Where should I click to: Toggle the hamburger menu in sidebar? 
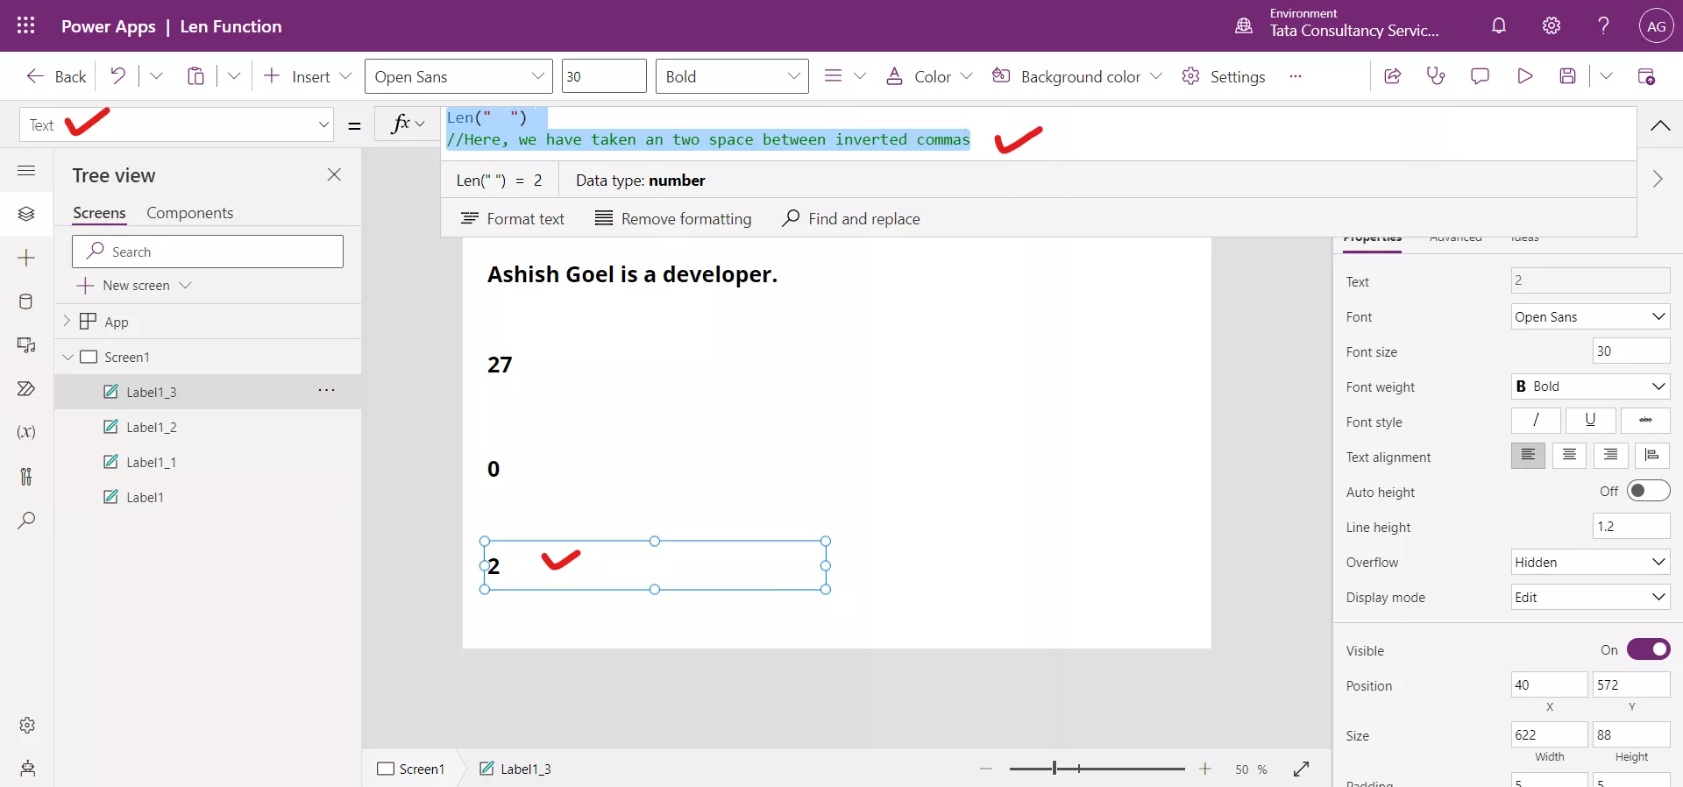point(26,170)
